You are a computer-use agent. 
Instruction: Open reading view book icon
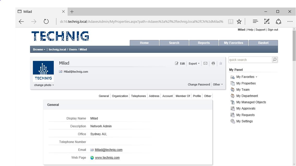[230, 21]
